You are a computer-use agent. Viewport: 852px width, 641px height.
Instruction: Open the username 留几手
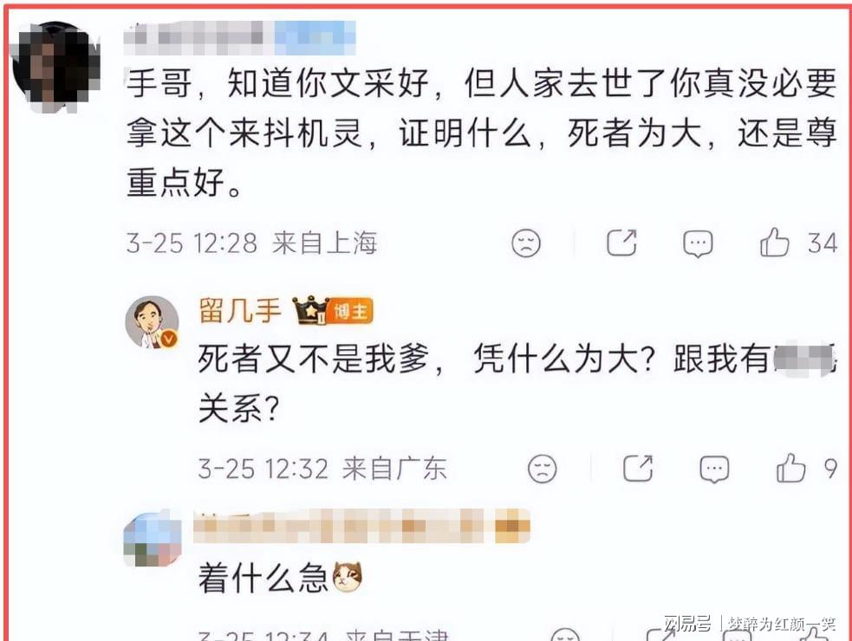[239, 311]
